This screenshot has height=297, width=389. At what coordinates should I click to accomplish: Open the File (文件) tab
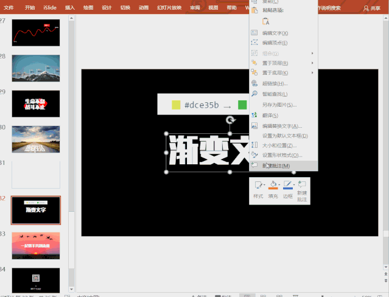tap(9, 8)
